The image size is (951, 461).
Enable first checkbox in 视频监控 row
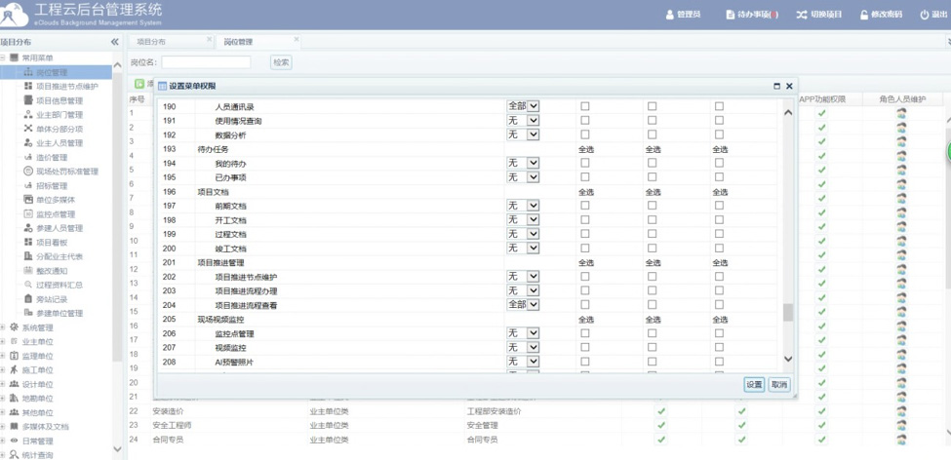585,347
